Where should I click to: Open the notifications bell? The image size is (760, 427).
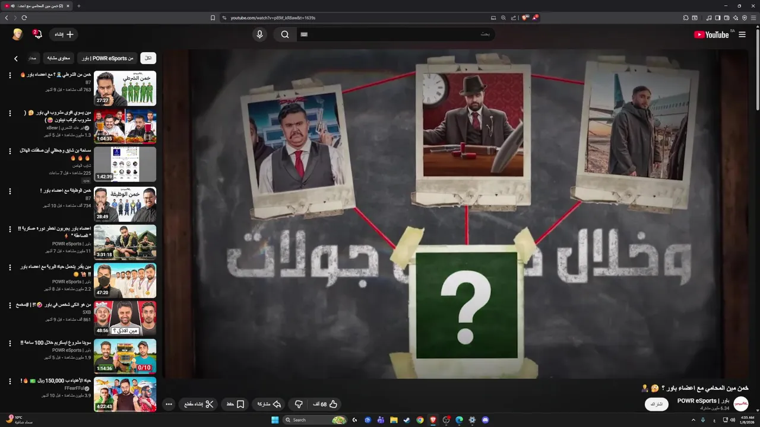pos(37,34)
